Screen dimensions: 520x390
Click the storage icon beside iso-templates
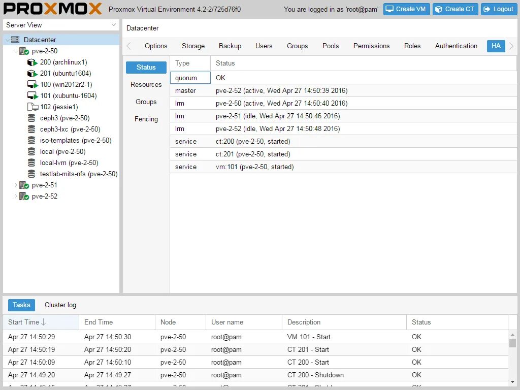[31, 140]
